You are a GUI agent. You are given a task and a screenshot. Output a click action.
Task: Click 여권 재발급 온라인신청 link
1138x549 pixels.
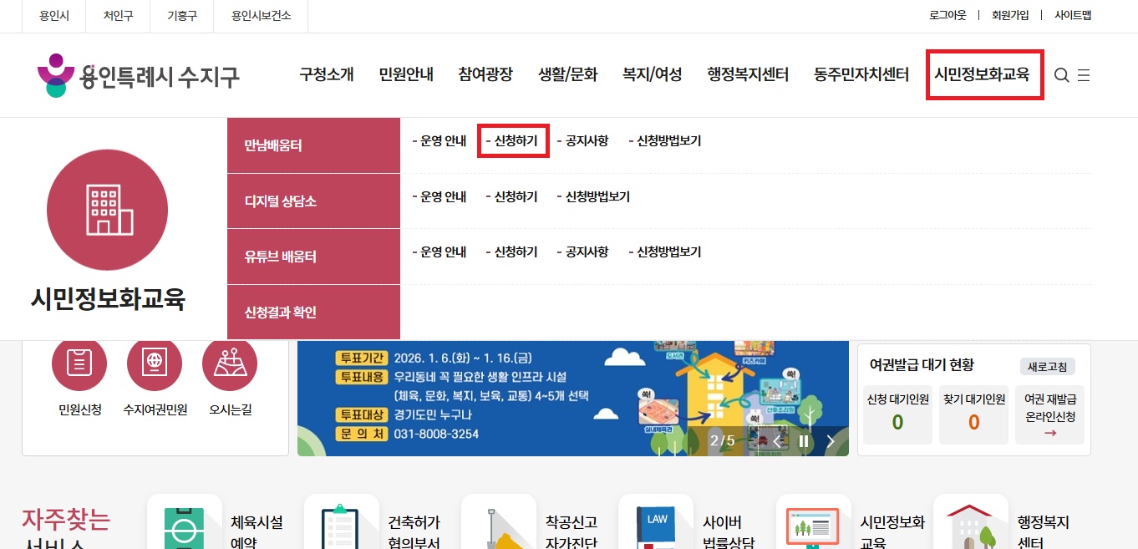pyautogui.click(x=1050, y=416)
